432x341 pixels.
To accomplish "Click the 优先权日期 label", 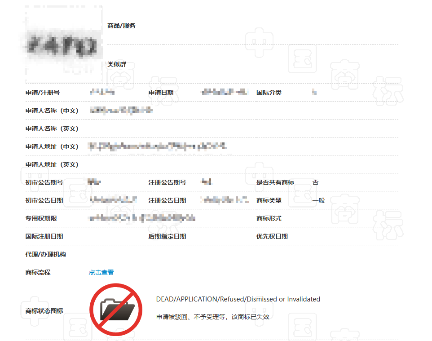I will tap(272, 236).
